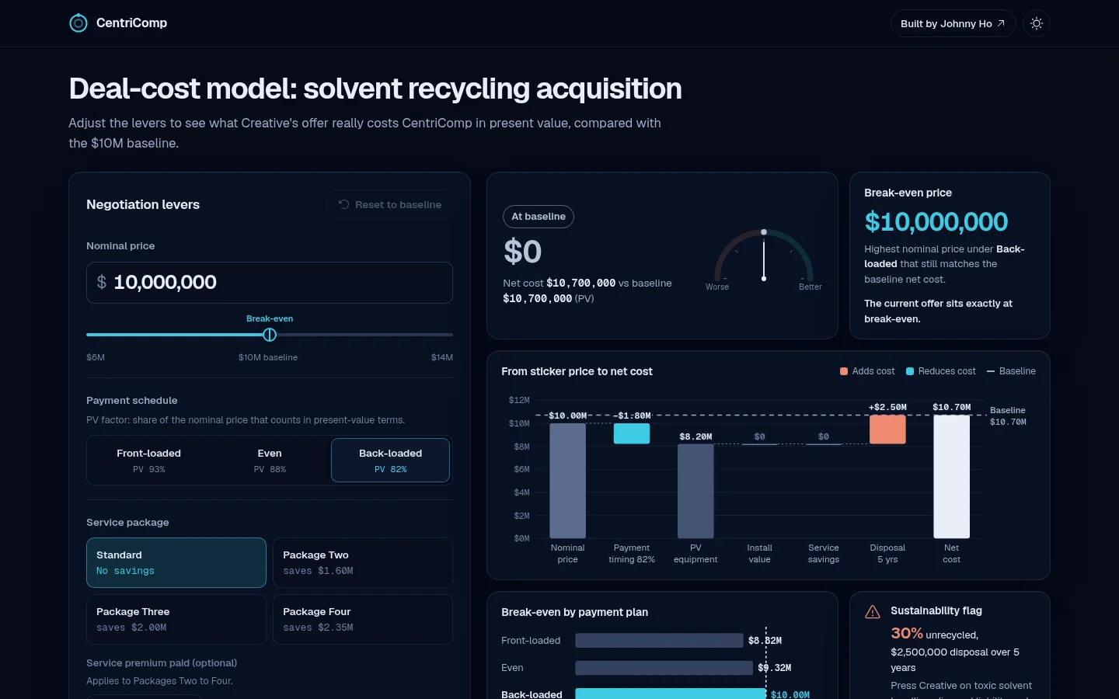Click the +$2.50M disposal value label
The height and width of the screenshot is (699, 1119).
click(887, 407)
